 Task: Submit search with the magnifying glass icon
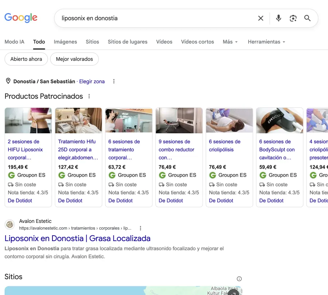click(307, 18)
